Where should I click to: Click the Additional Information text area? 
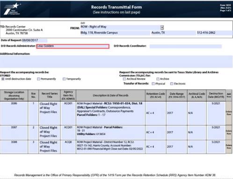point(116,62)
